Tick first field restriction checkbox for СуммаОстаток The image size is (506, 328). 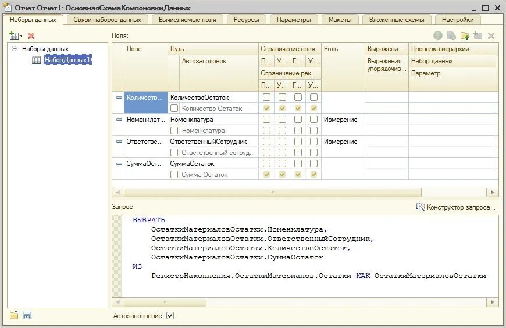pyautogui.click(x=266, y=164)
